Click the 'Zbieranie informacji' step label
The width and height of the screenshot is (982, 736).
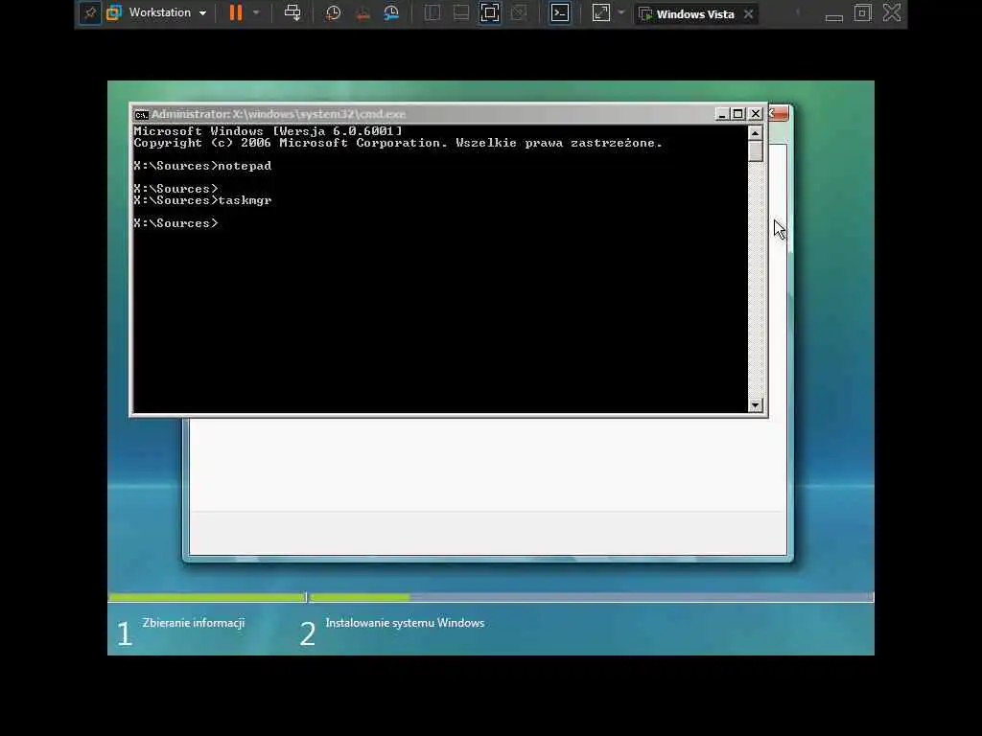pyautogui.click(x=194, y=623)
